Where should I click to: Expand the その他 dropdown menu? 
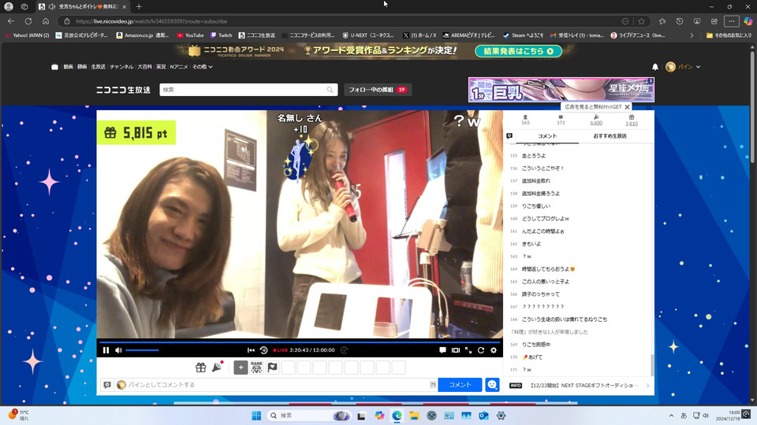pos(203,67)
